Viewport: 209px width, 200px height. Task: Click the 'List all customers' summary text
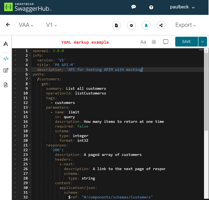click(86, 89)
